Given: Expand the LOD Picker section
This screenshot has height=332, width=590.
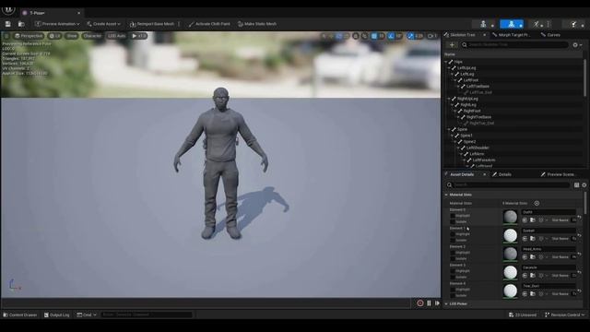Looking at the screenshot, I should tap(446, 303).
